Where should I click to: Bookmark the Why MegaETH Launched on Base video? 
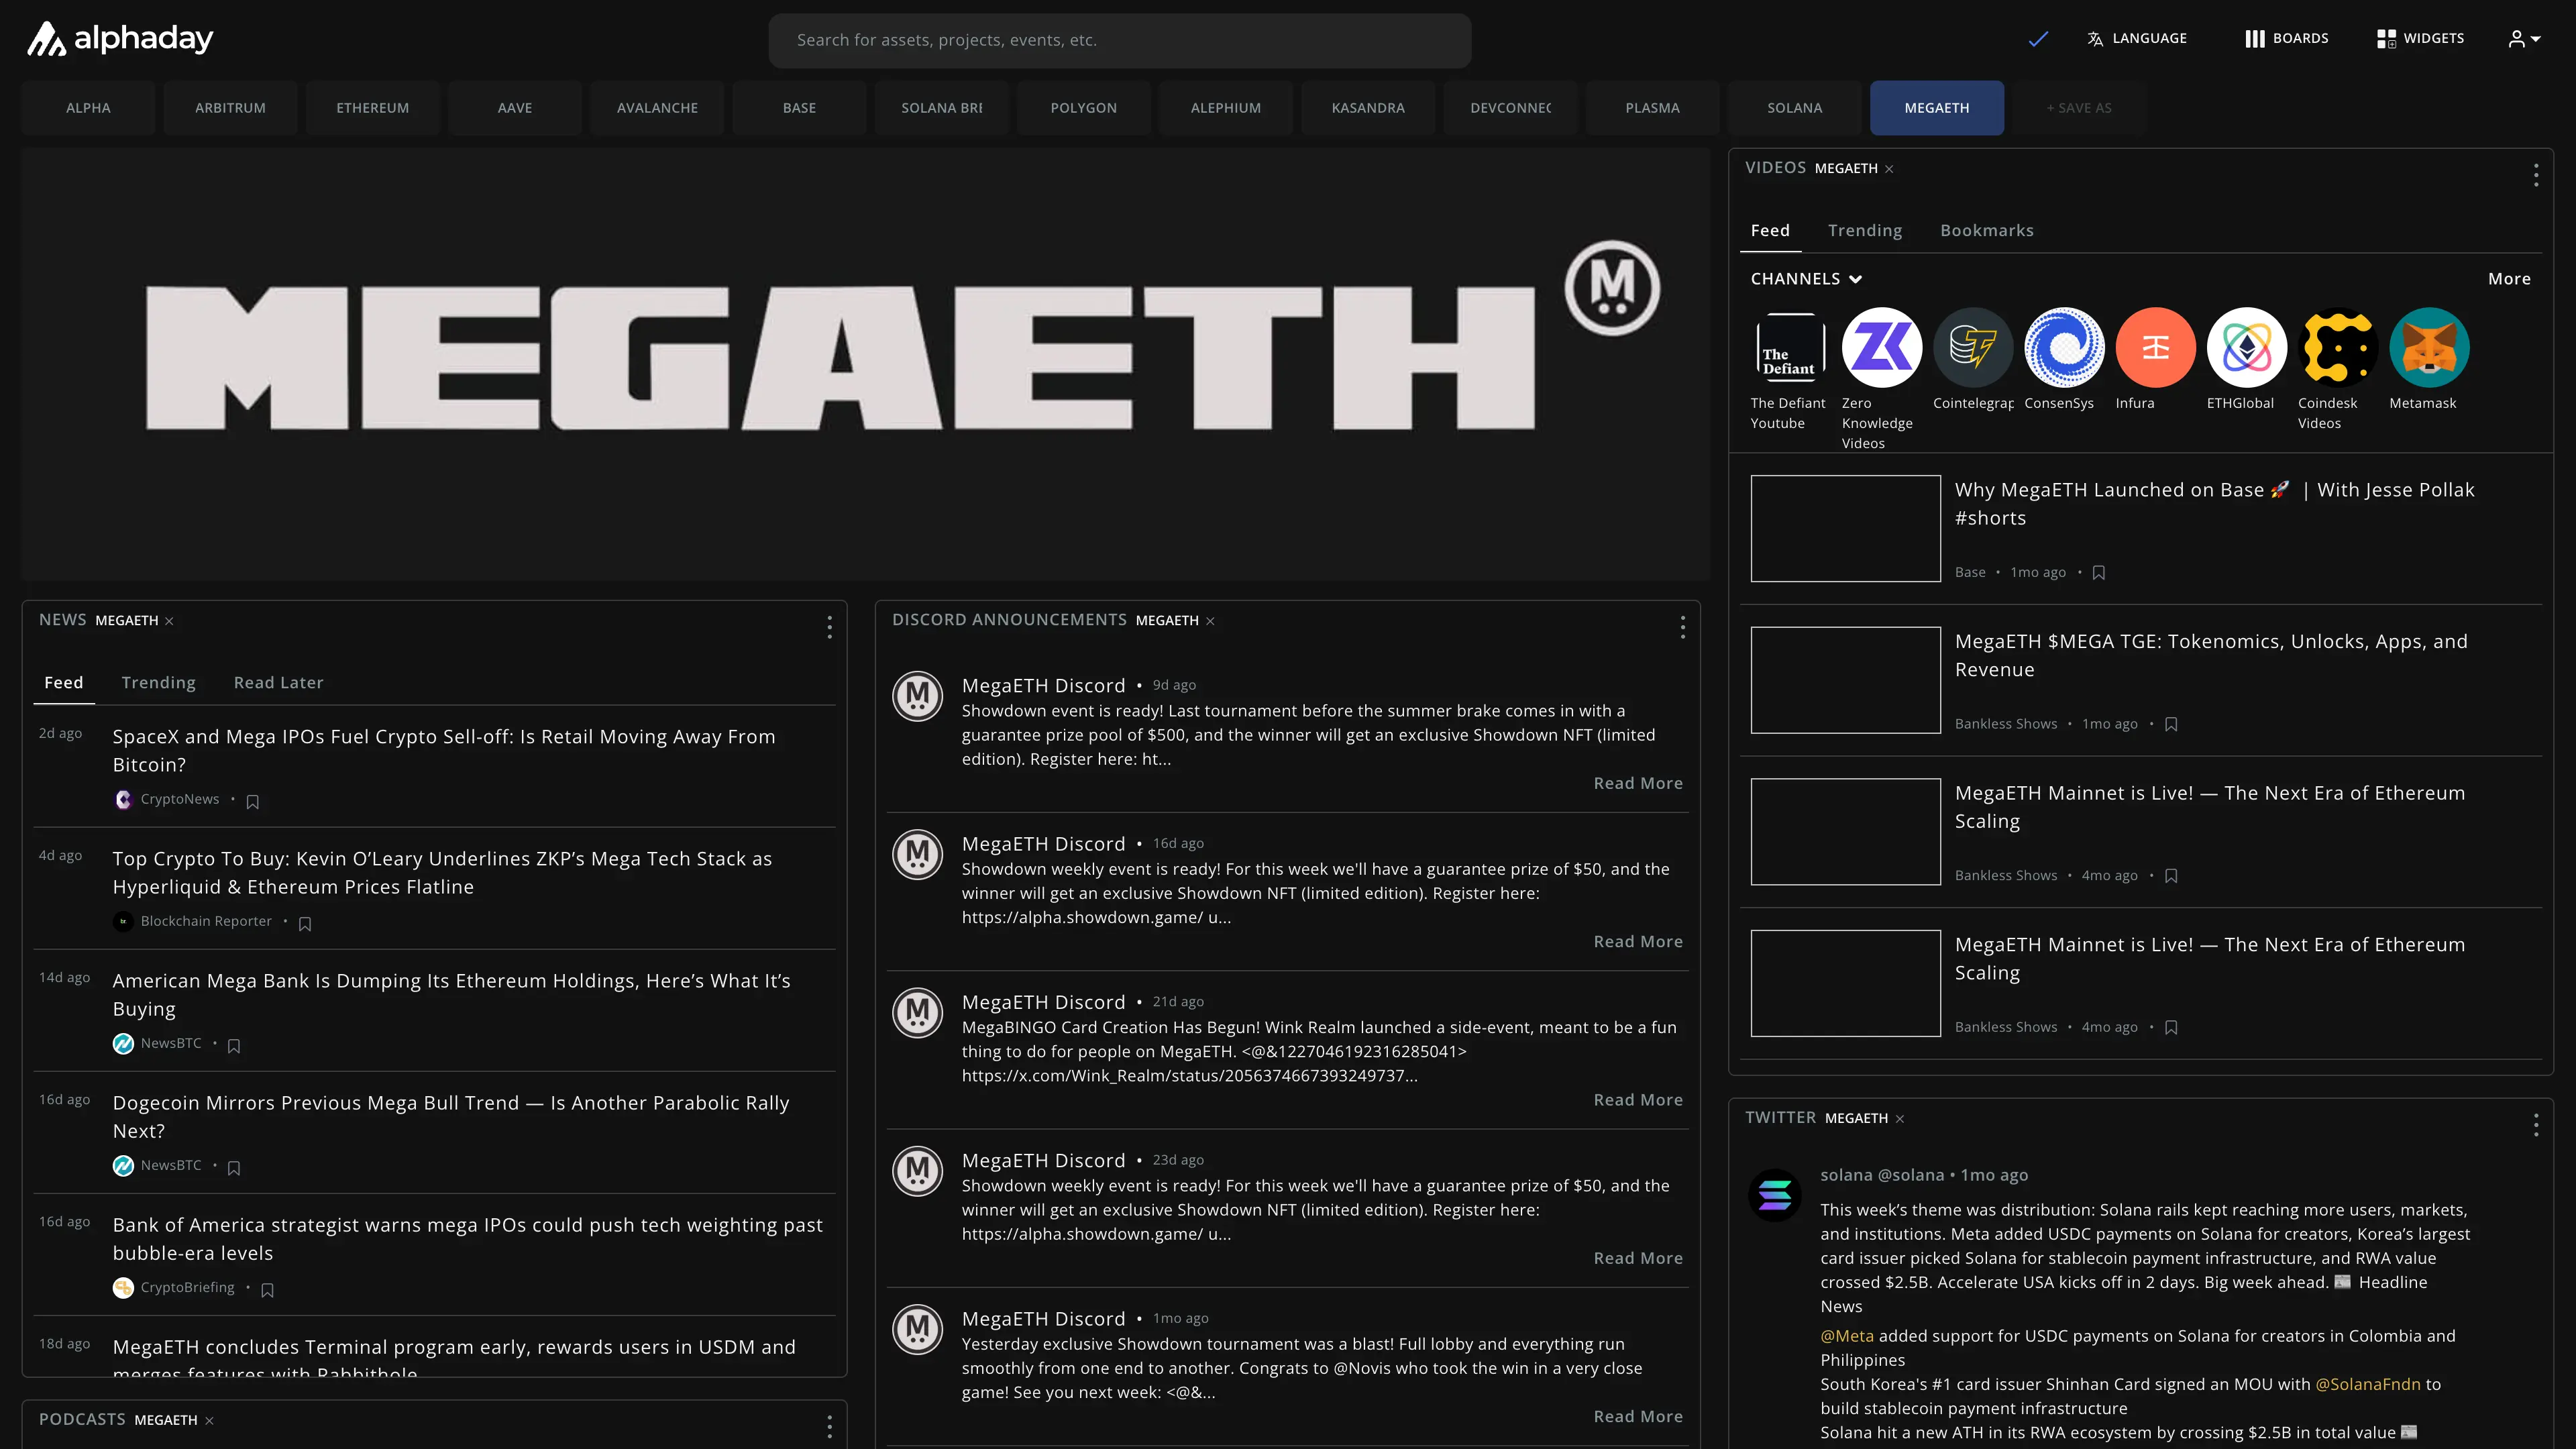[x=2098, y=573]
